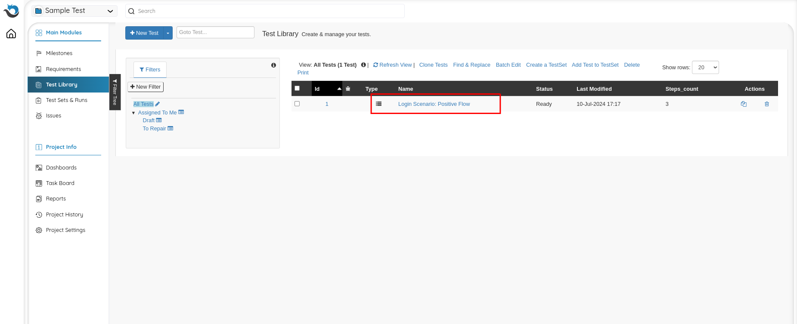Click the clone test icon in Actions column
797x324 pixels.
point(743,104)
